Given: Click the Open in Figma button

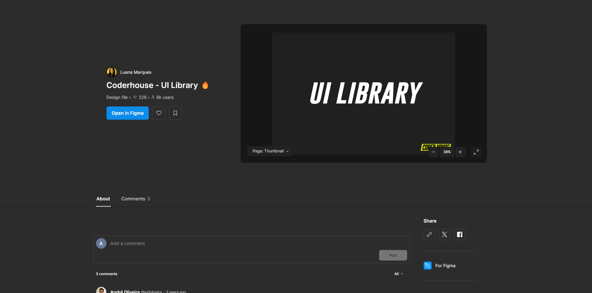Looking at the screenshot, I should tap(127, 113).
